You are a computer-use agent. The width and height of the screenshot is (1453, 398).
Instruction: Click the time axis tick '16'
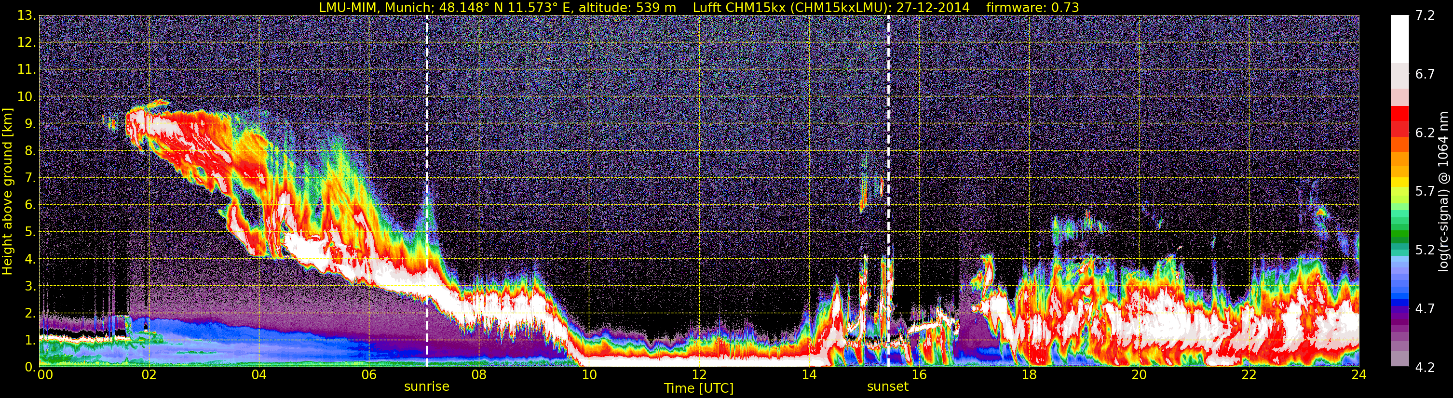919,375
